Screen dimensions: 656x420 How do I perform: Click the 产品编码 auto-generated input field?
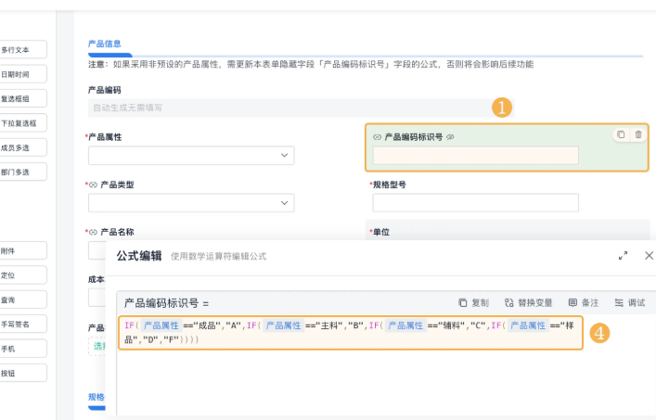pyautogui.click(x=301, y=108)
